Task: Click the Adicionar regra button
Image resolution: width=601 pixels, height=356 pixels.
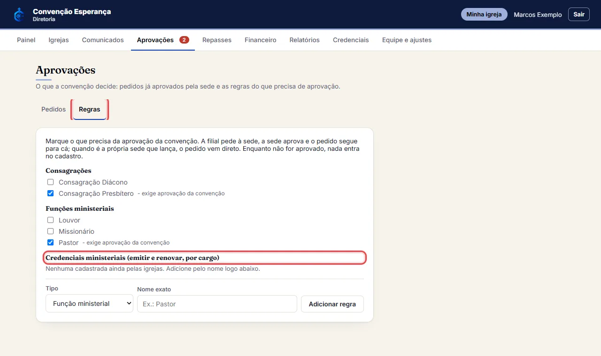Action: click(332, 304)
